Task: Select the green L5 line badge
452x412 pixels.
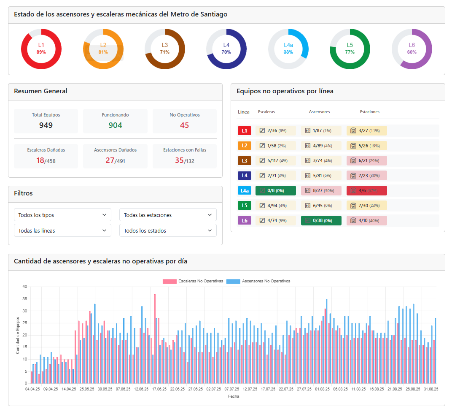Action: (245, 206)
